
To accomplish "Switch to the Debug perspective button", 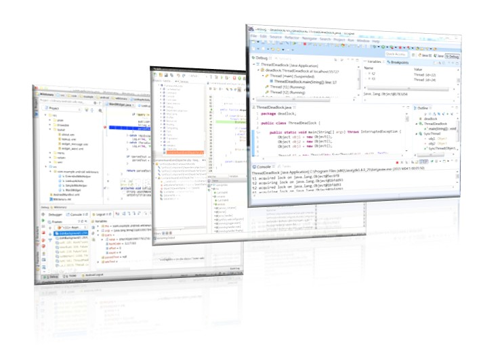I will [453, 56].
